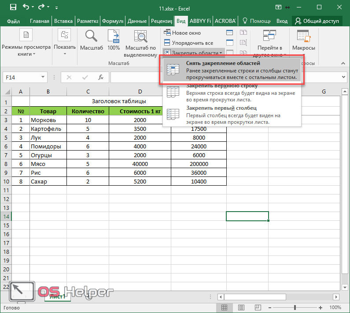Click the Undo arrow icon
This screenshot has height=313, width=350.
[26, 7]
